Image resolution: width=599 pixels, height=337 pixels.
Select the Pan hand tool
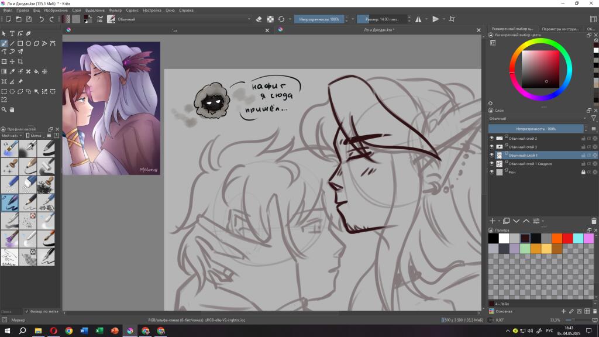pos(12,109)
